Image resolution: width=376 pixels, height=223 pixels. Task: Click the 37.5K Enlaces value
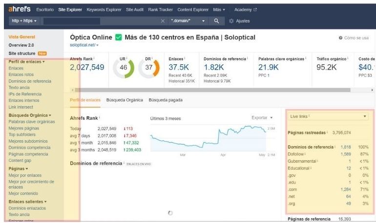tap(179, 67)
